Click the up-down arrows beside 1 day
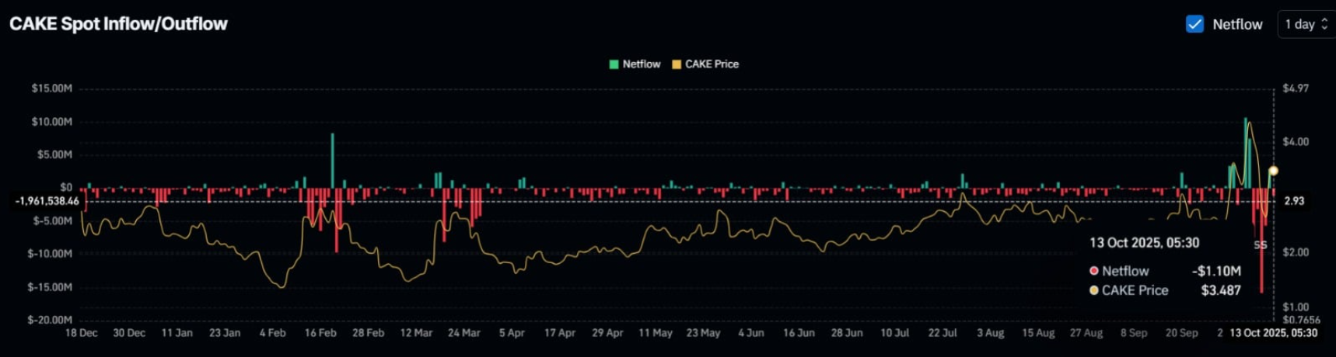Viewport: 1336px width, 357px height. [x=1324, y=24]
